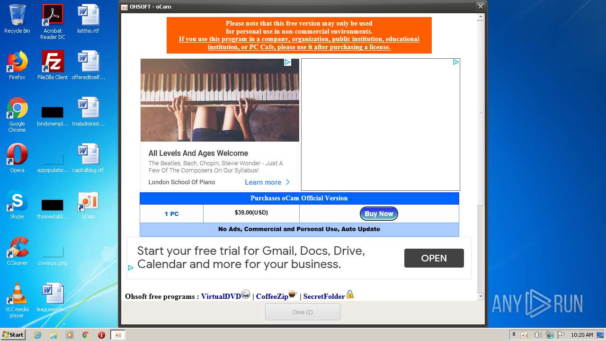The width and height of the screenshot is (606, 341).
Task: Click the Buy Now button
Action: pos(379,214)
